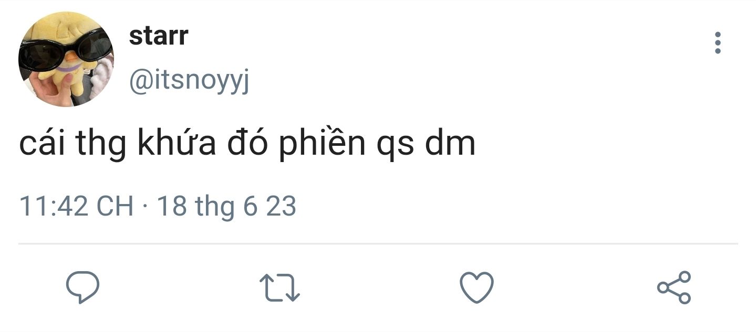Click the date 18 thg 6 23

226,206
